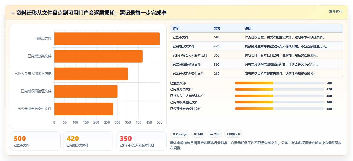Click the 已完成权限验证文件 progress bar showing 300

click(279, 102)
